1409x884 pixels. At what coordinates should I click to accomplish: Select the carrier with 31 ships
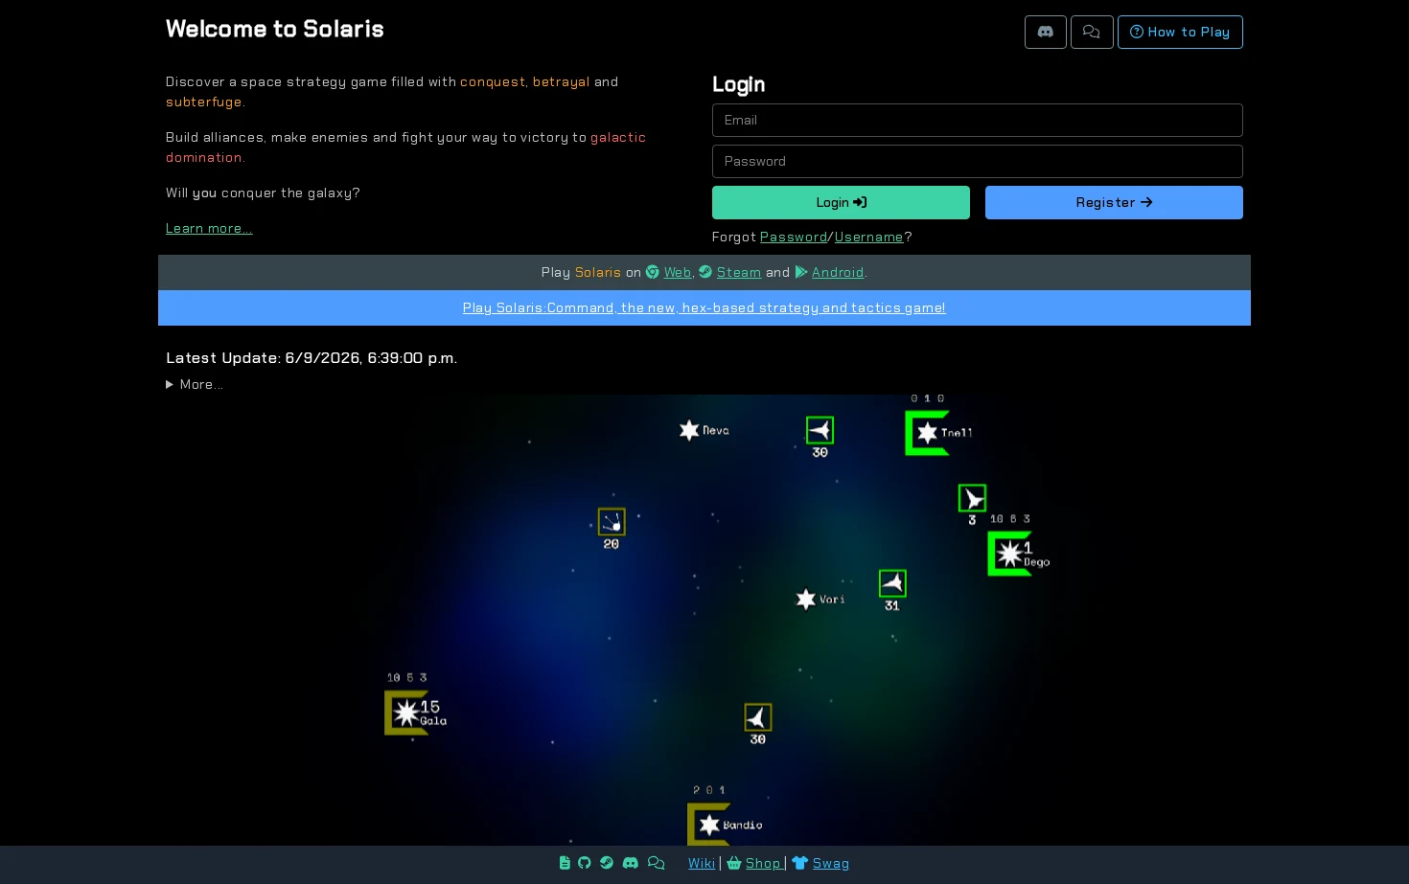pyautogui.click(x=892, y=583)
